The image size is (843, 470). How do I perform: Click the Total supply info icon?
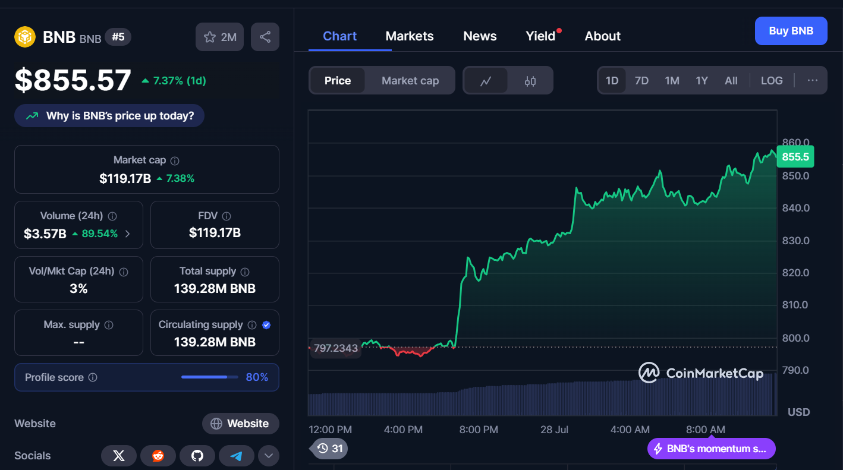[245, 272]
